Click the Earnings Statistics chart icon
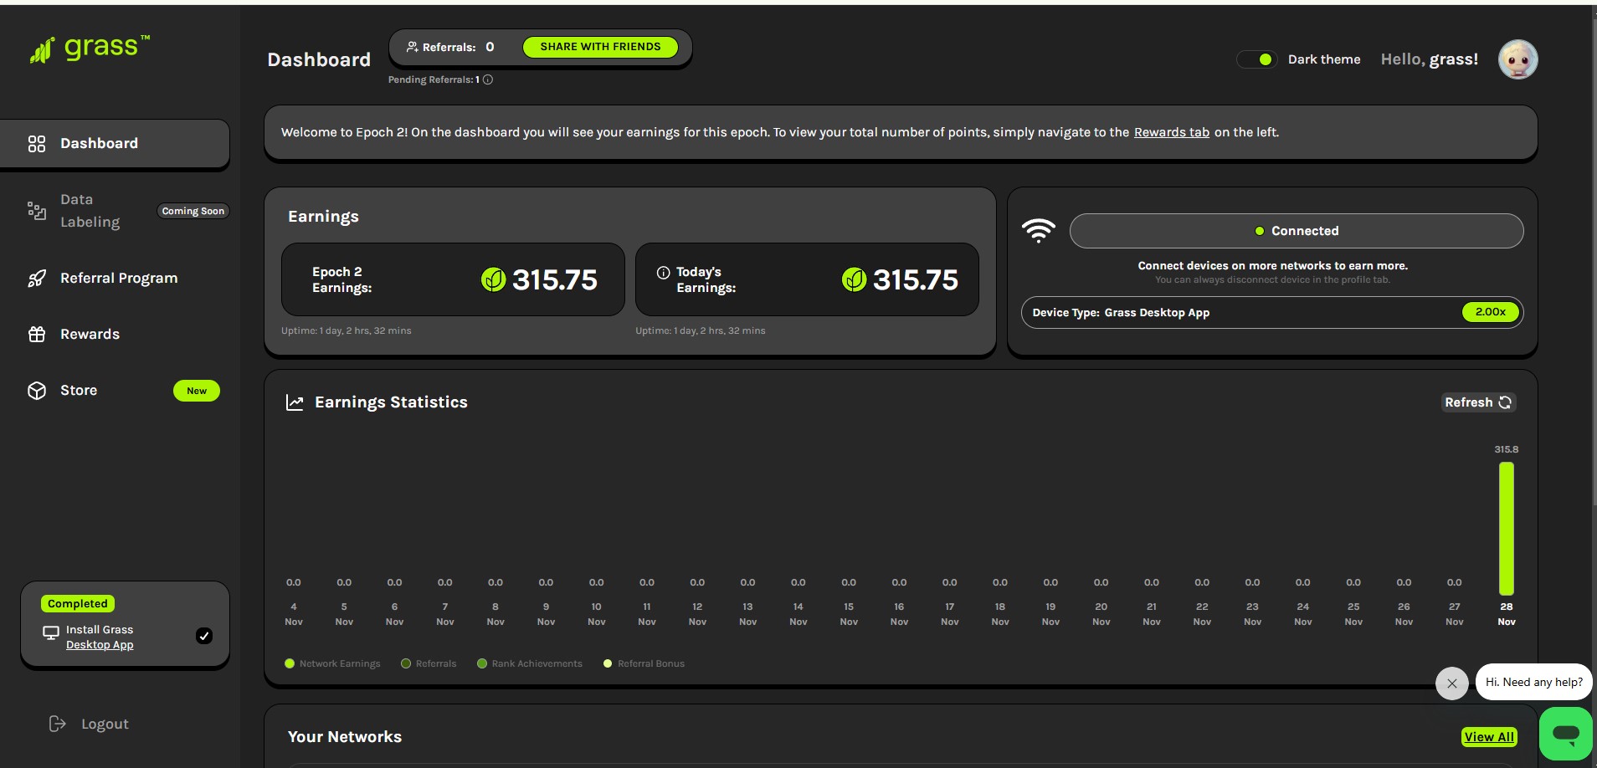 [x=295, y=402]
